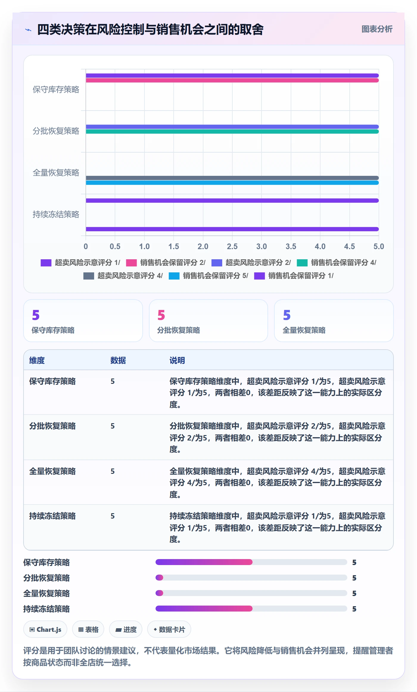Toggle legend 超卖风险示意评分 1/ purple swatch

coord(46,263)
